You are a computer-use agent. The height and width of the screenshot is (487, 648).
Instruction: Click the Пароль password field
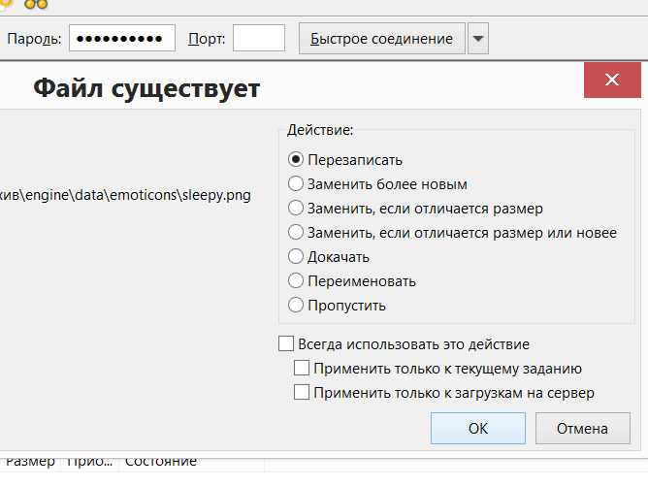coord(121,39)
